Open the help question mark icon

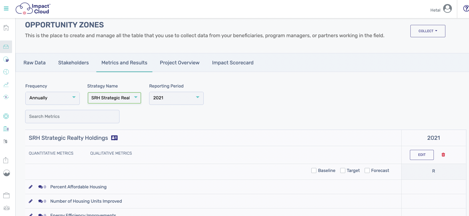(466, 9)
